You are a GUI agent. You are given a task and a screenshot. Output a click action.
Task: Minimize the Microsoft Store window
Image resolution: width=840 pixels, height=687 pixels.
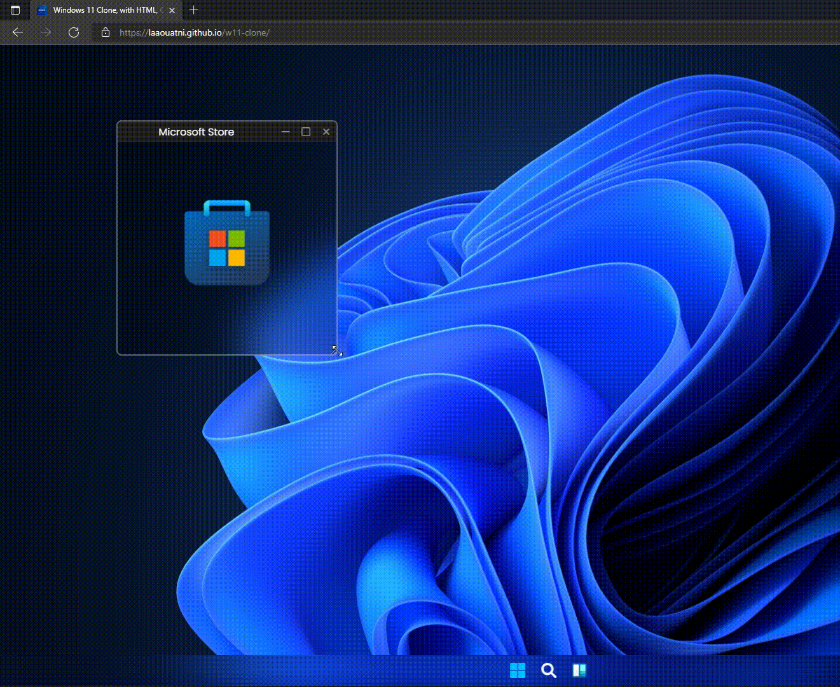click(x=286, y=132)
